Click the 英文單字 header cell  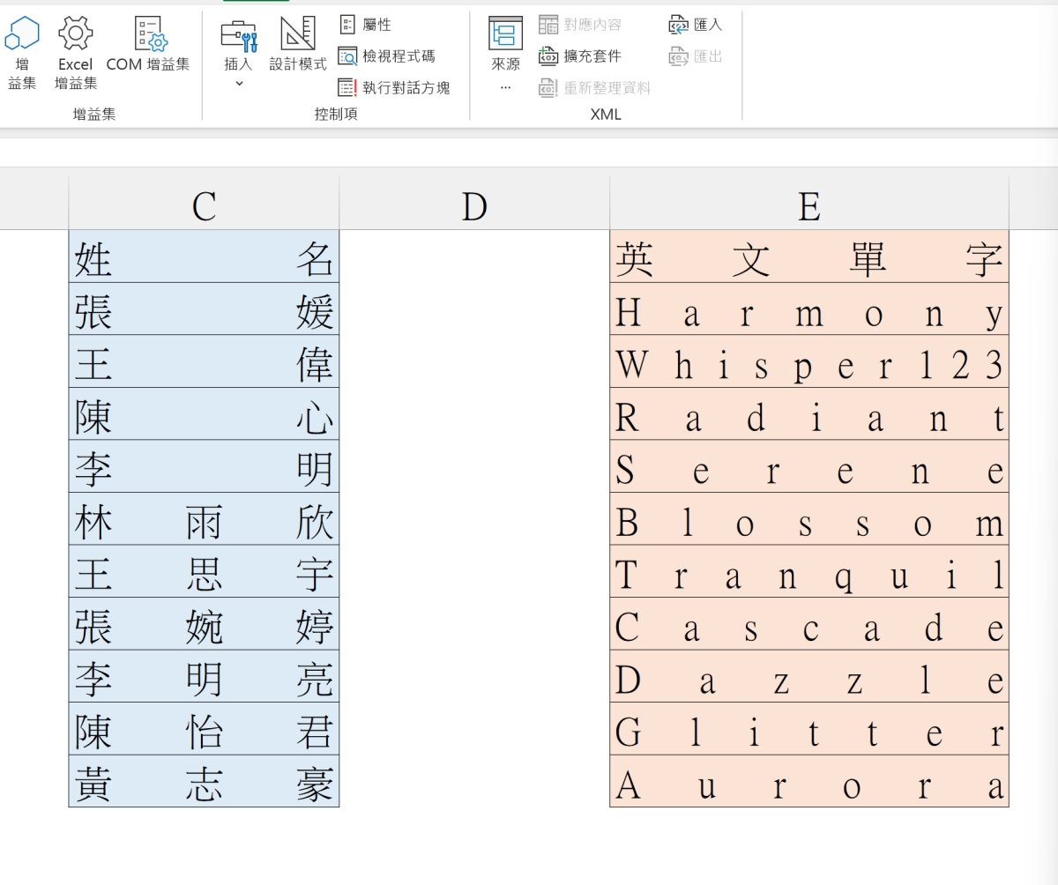click(808, 260)
